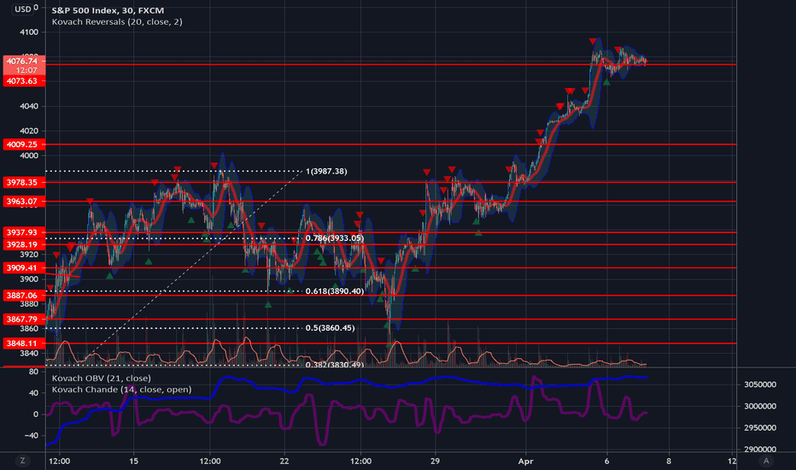Select the red reversal arrow above the highest price peak

[x=593, y=41]
